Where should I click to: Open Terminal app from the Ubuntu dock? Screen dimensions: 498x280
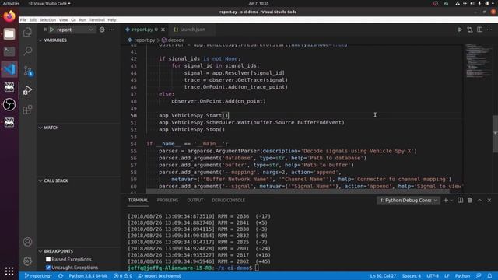[x=9, y=51]
